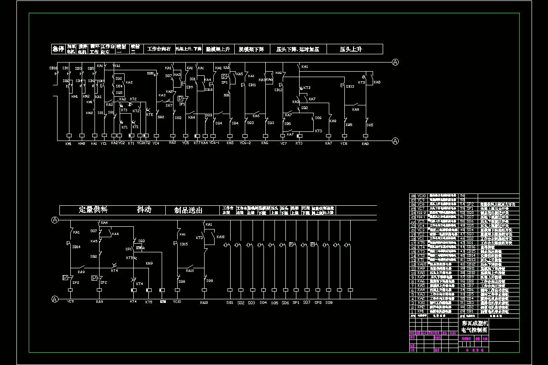Image resolution: width=548 pixels, height=365 pixels.
Task: Select coil label YC4 beneath the upper circuit
Action: pos(156,143)
